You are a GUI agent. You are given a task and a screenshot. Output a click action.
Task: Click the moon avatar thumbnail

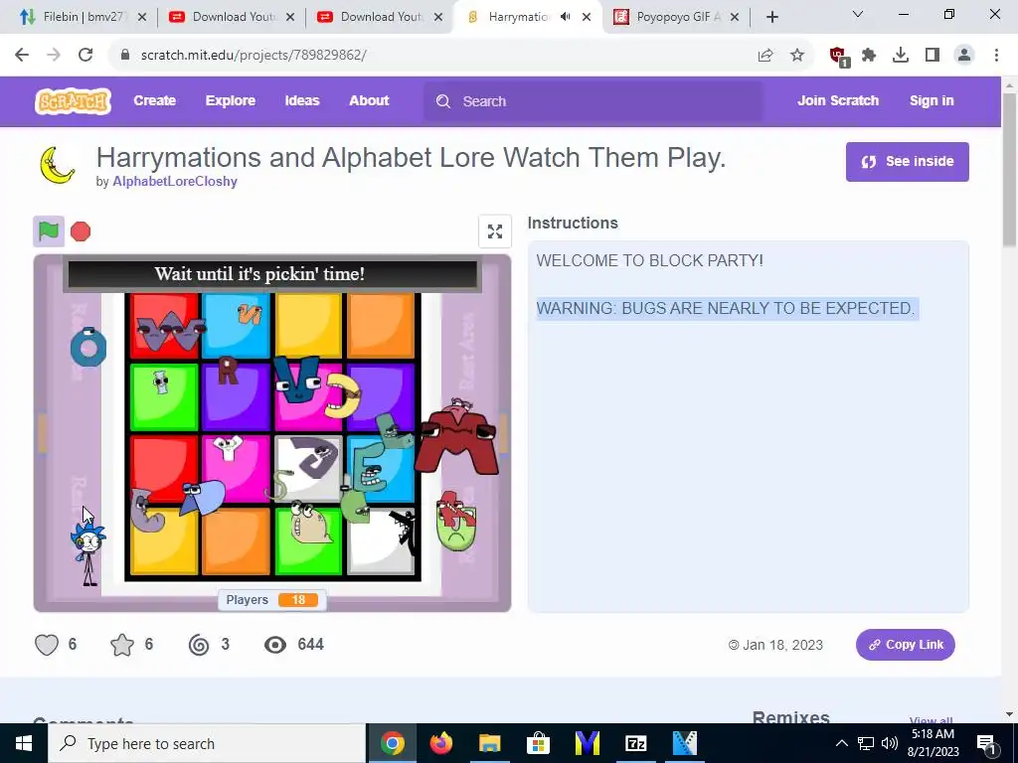(x=57, y=165)
